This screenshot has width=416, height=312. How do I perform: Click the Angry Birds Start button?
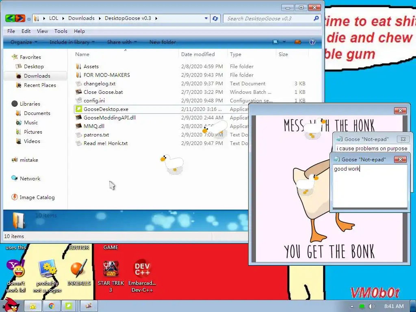(11, 305)
